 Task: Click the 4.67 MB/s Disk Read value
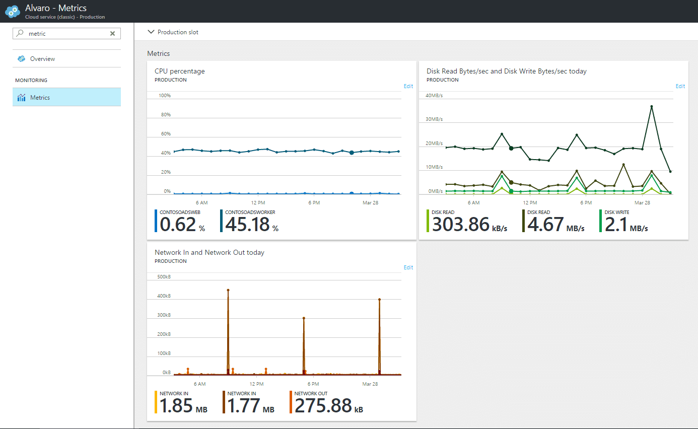pos(556,225)
